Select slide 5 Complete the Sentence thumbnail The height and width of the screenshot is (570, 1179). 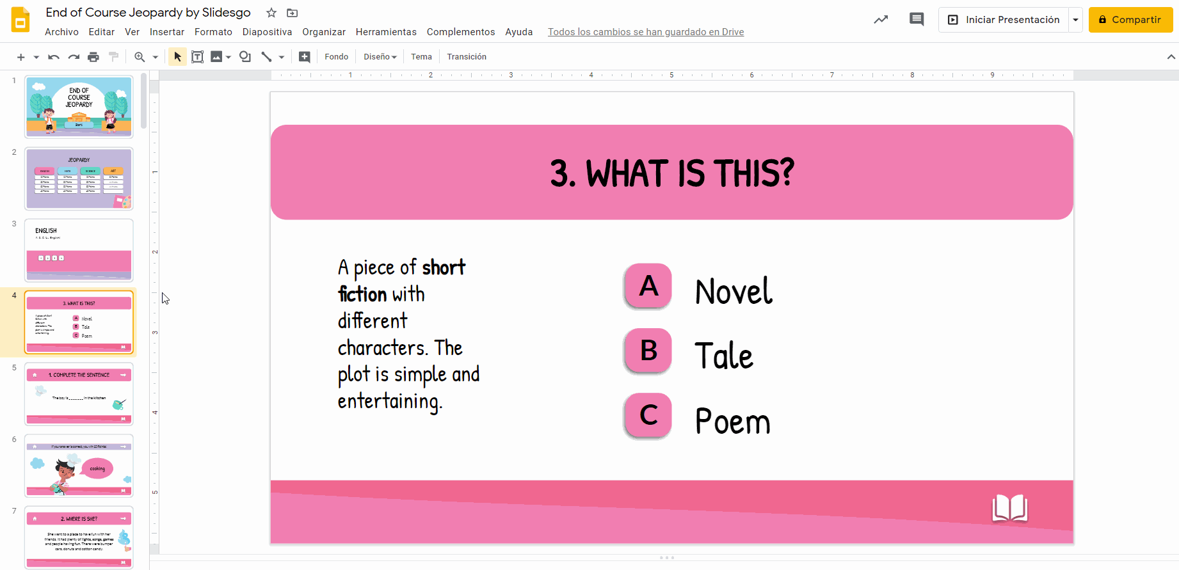(x=79, y=394)
